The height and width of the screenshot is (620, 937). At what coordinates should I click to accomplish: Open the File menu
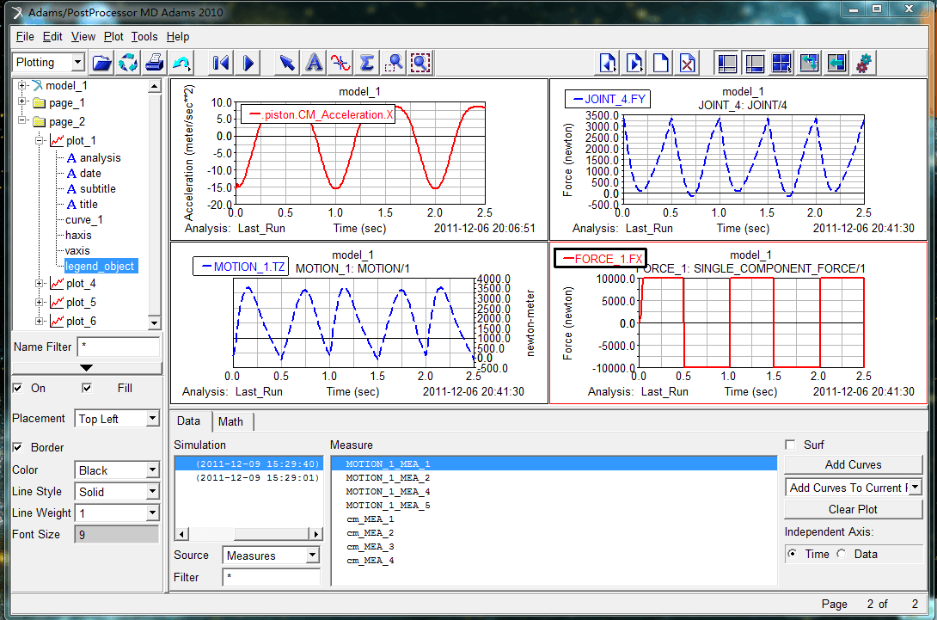click(x=25, y=36)
